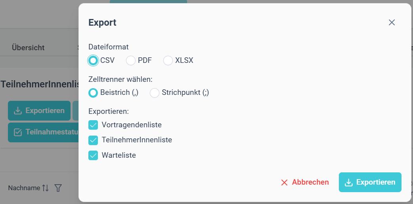Viewport: 413px width, 204px height.
Task: Click the download icon in dialog's Exportieren button
Action: tap(349, 182)
